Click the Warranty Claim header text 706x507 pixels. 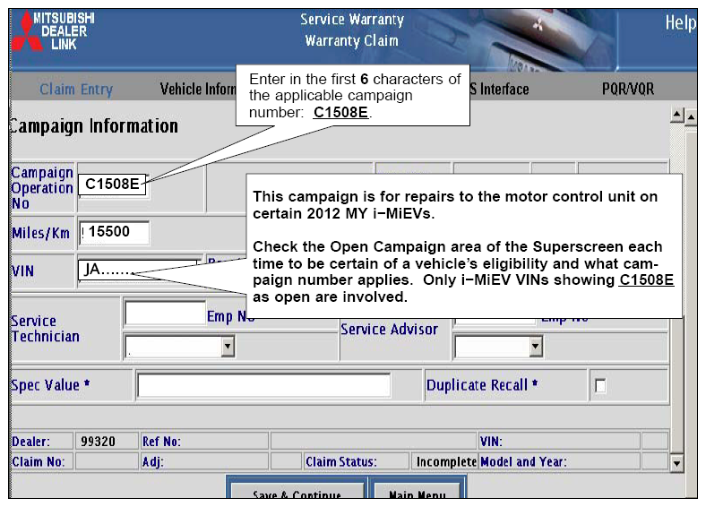point(351,40)
